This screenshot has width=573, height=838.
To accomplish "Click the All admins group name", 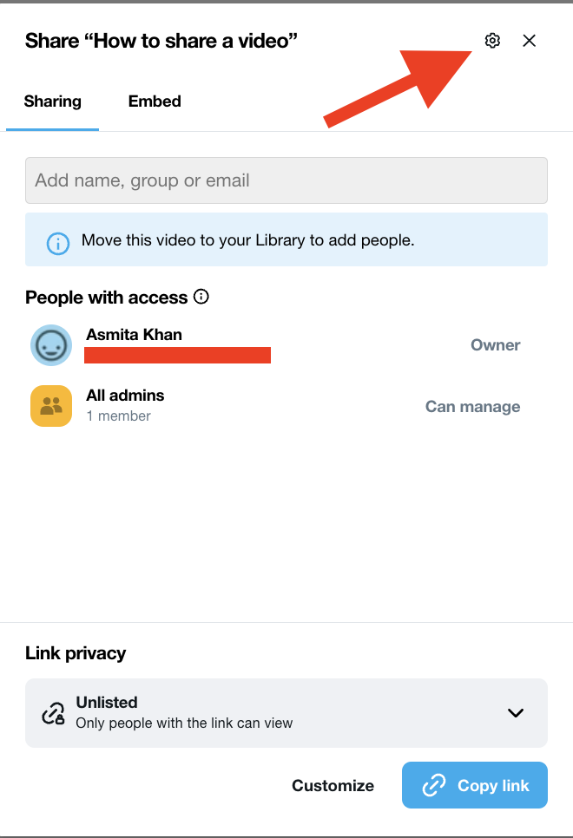I will click(x=125, y=396).
